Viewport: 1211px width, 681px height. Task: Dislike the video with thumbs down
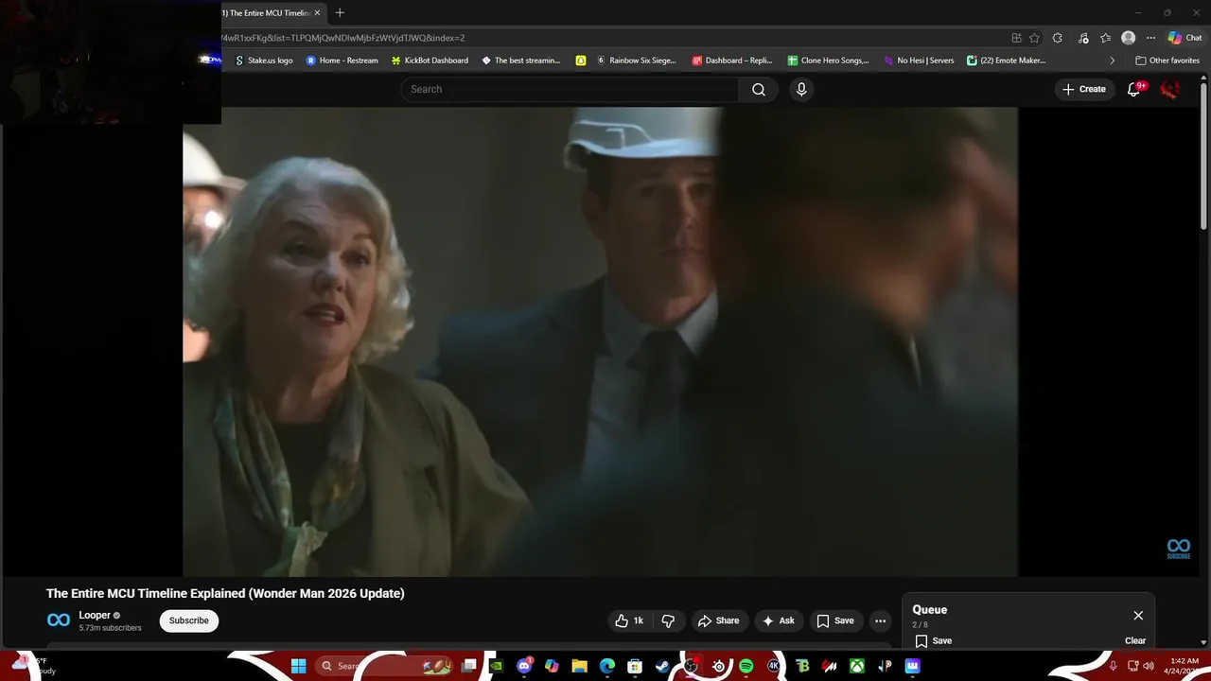pyautogui.click(x=668, y=620)
